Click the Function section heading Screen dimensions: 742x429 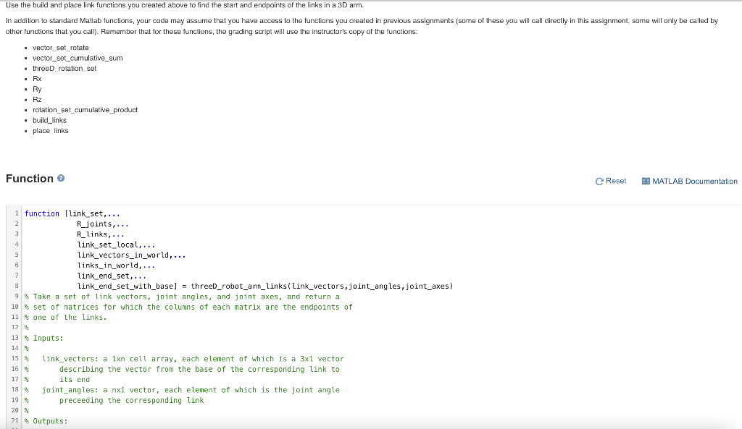pyautogui.click(x=30, y=178)
